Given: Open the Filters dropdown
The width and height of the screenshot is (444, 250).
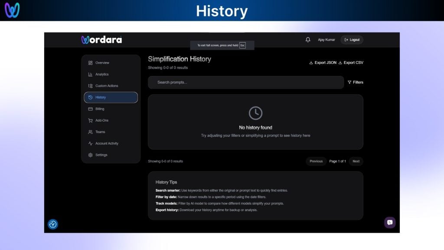Looking at the screenshot, I should point(355,82).
